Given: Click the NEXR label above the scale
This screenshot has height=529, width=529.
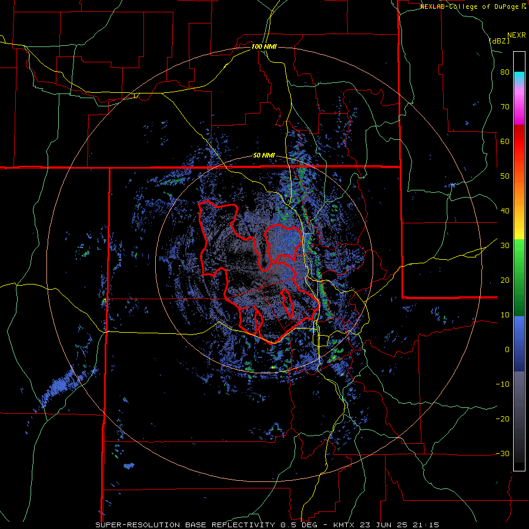Looking at the screenshot, I should (x=517, y=35).
